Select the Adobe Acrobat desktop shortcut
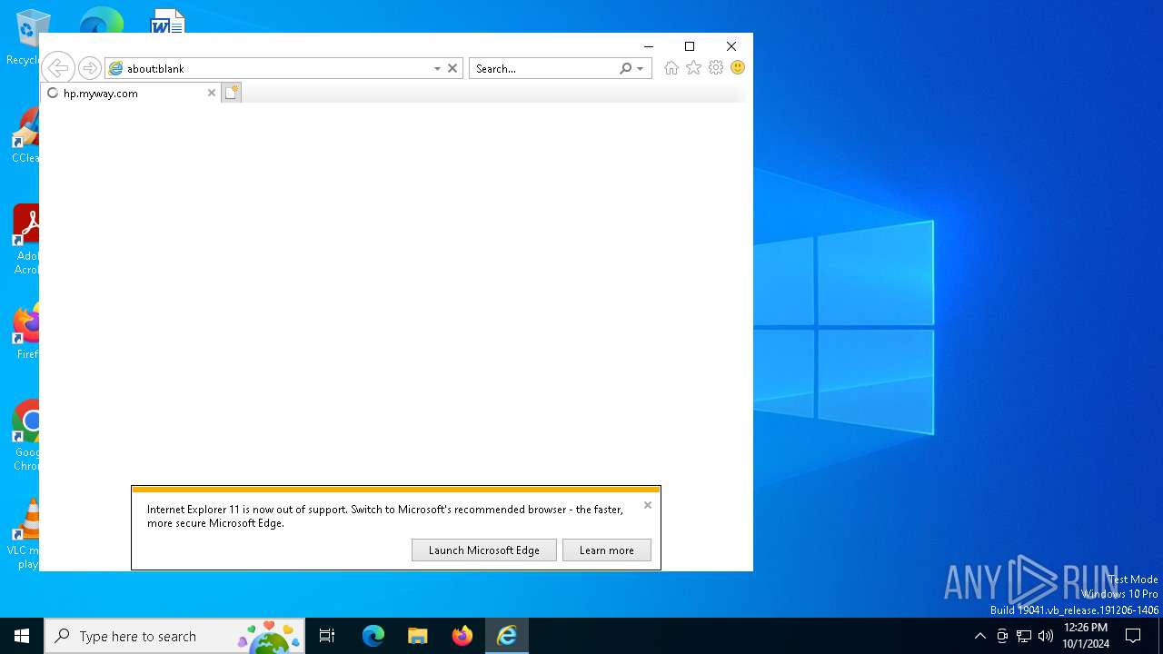Image resolution: width=1163 pixels, height=654 pixels. [25, 240]
